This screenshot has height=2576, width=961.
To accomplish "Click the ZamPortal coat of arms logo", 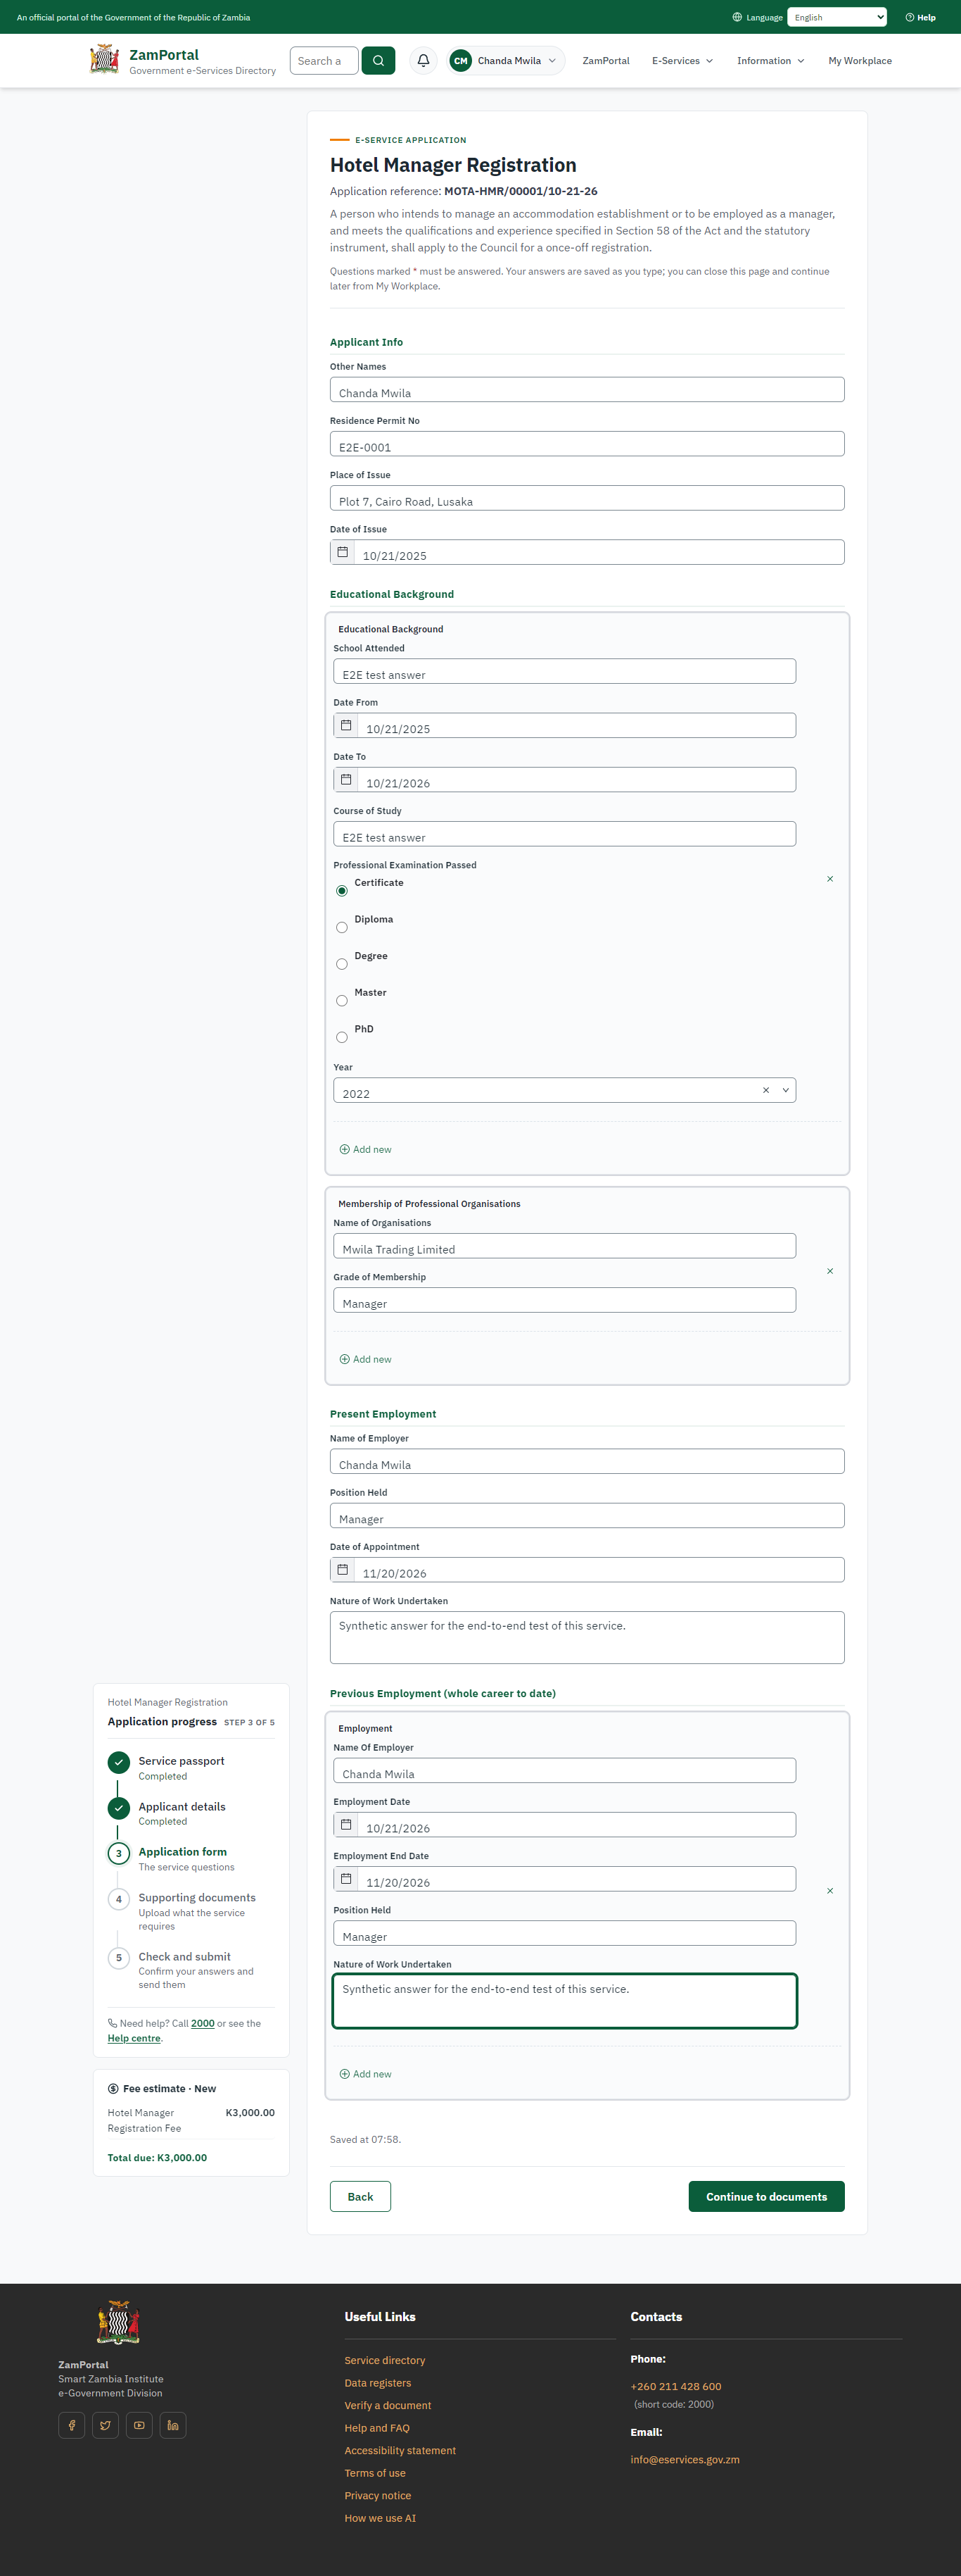I will pos(104,60).
